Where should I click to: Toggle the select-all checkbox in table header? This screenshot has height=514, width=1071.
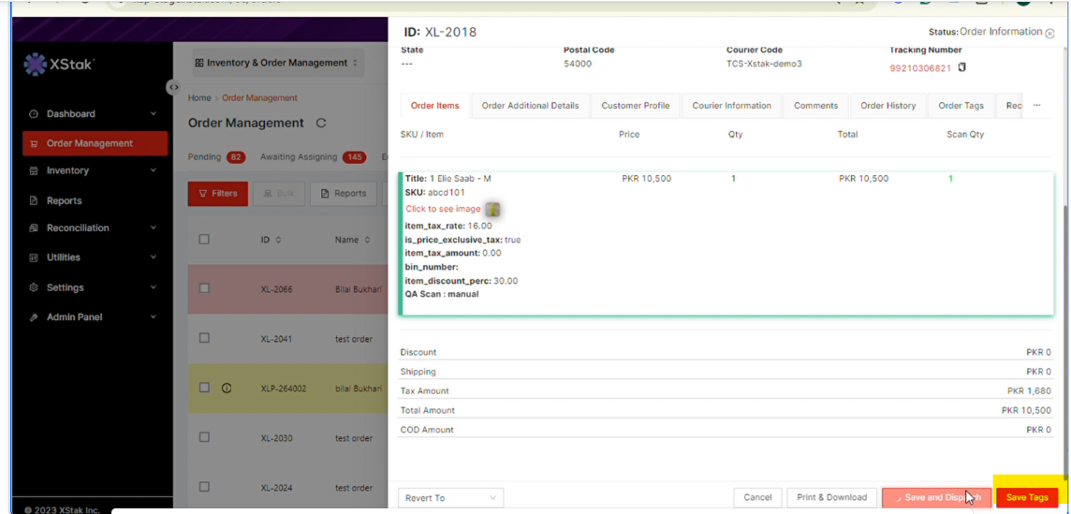[x=204, y=240]
